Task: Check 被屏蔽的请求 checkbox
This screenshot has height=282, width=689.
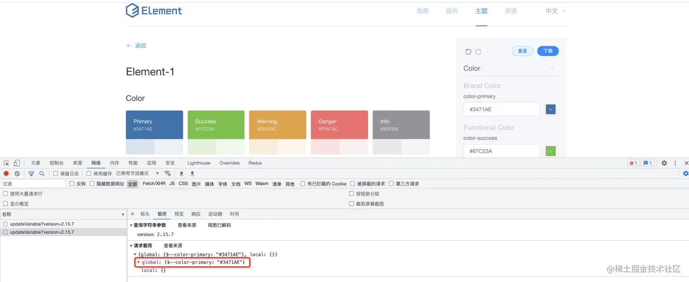Action: 353,184
